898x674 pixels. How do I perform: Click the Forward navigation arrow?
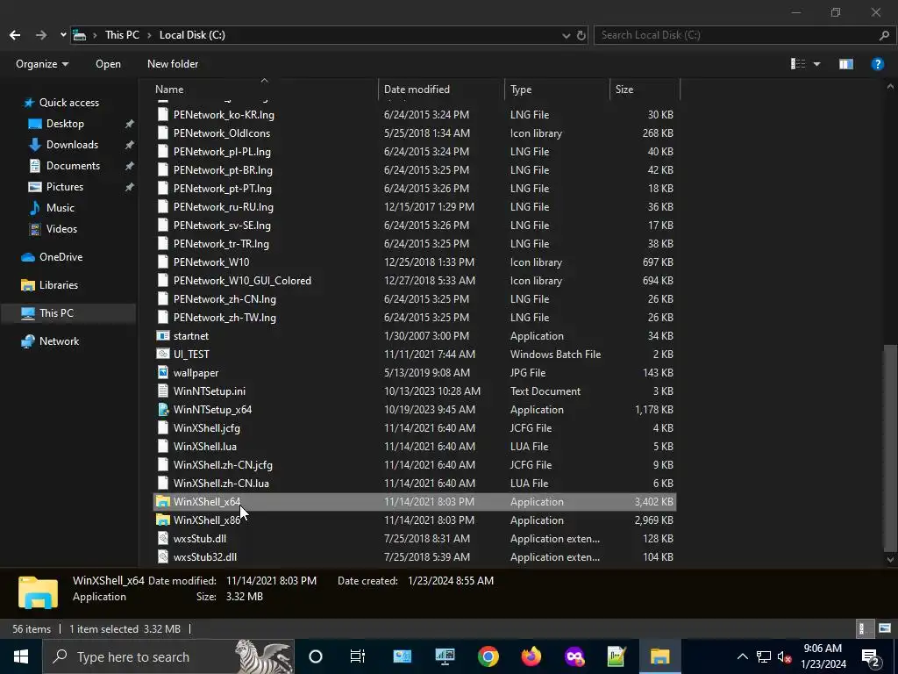click(x=41, y=35)
